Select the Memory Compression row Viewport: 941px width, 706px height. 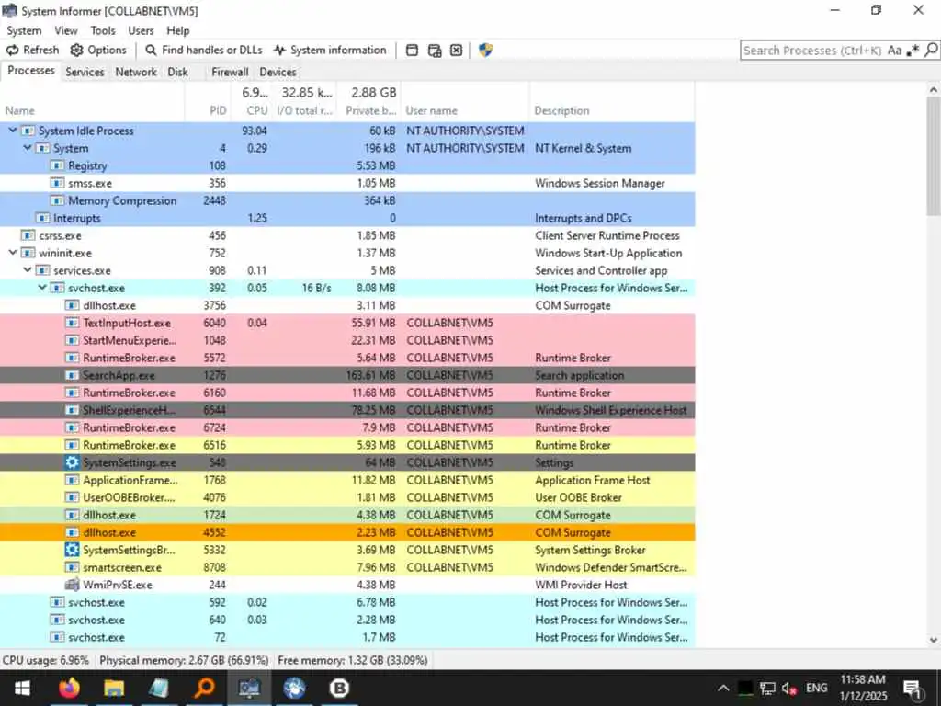coord(347,200)
